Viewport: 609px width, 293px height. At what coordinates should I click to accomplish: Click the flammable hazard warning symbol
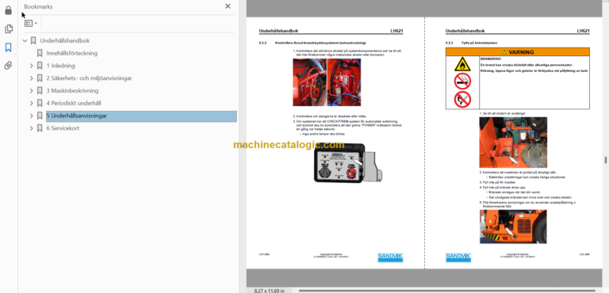[x=462, y=64]
